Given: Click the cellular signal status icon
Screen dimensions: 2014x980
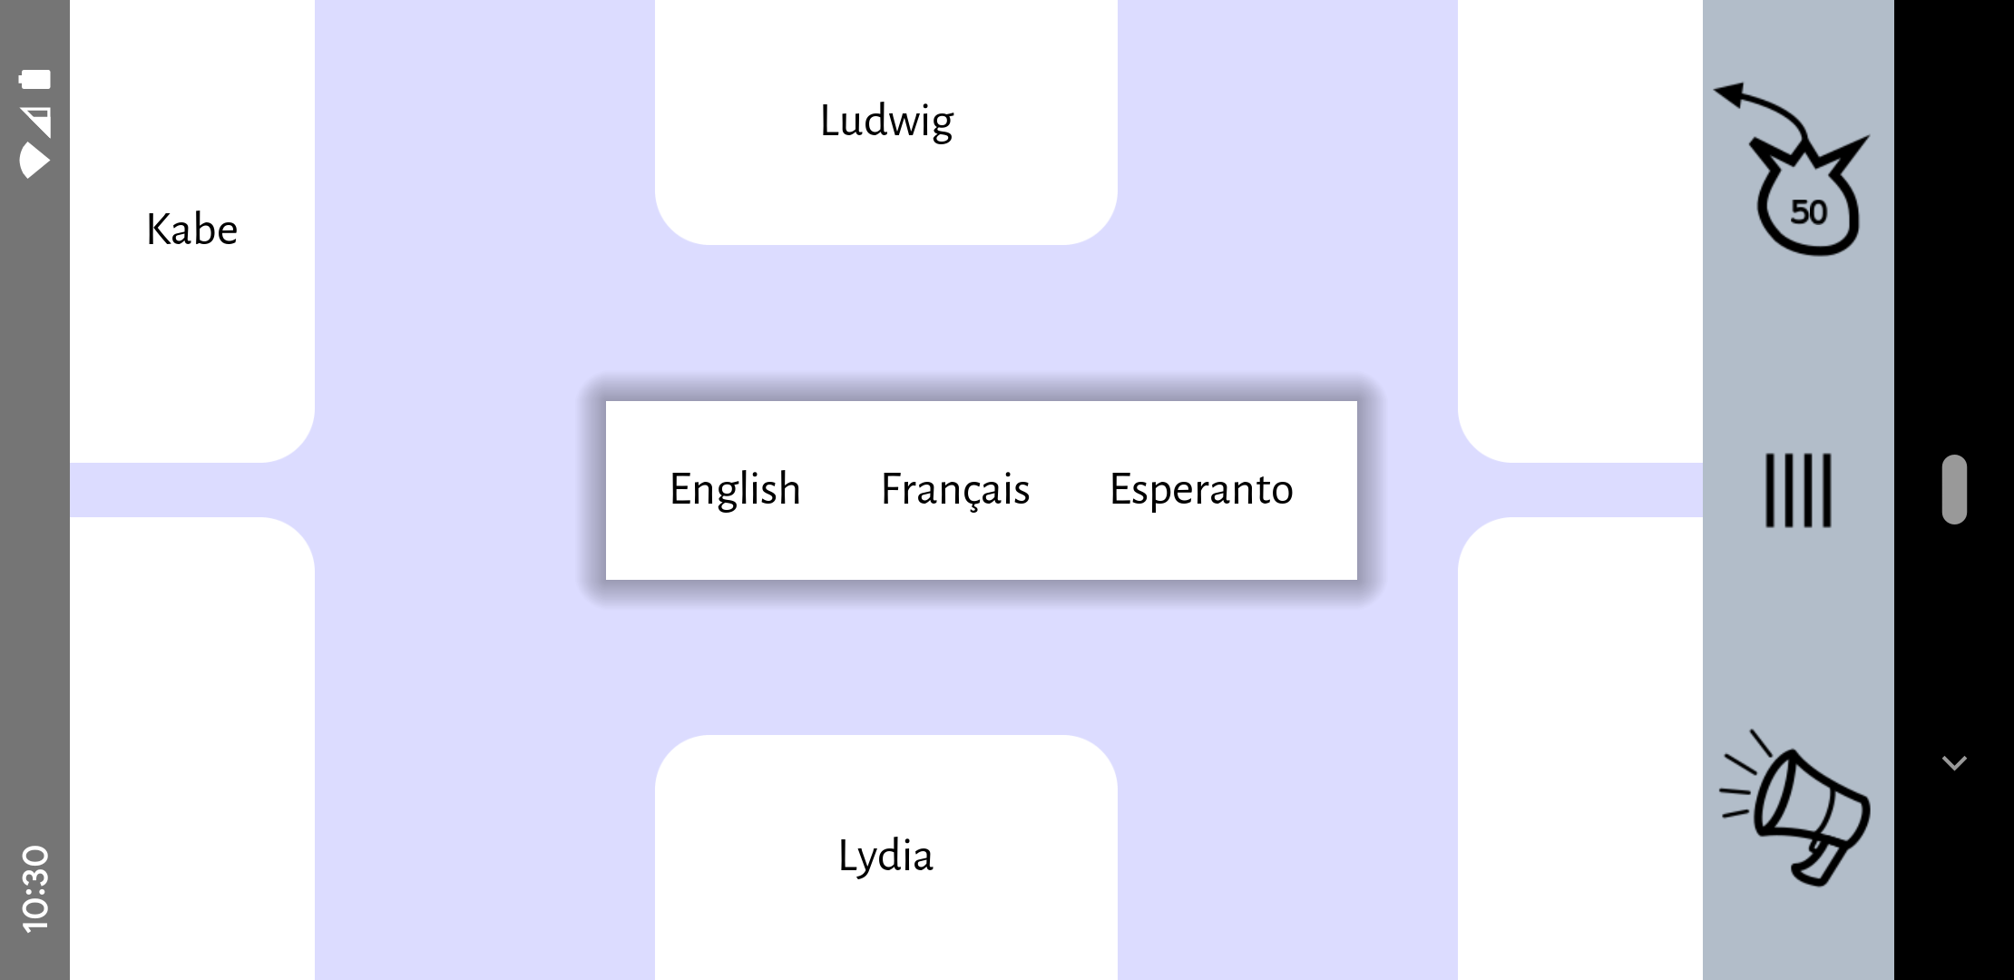Looking at the screenshot, I should (x=35, y=121).
